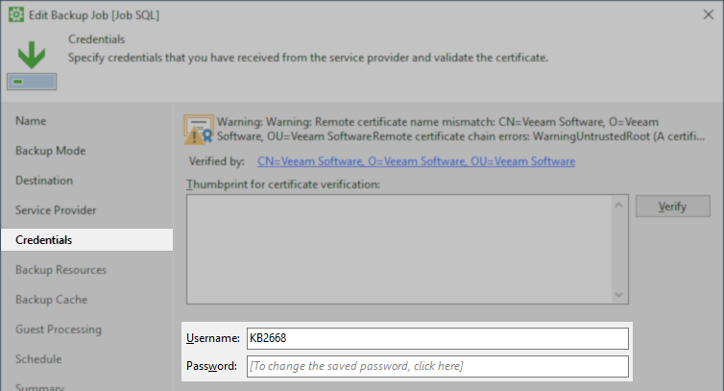The image size is (724, 391).
Task: Go to the Backup Mode step
Action: tap(50, 151)
